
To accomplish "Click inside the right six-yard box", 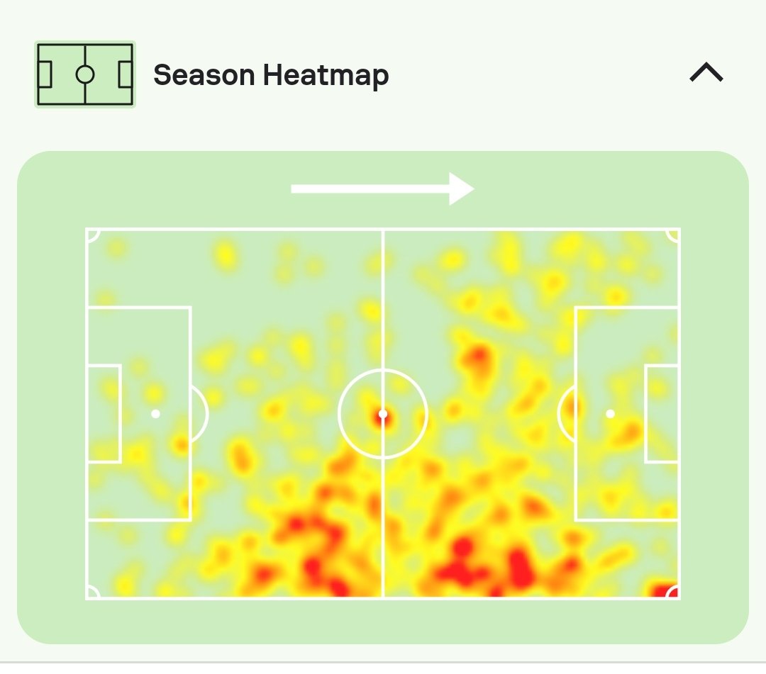I will (662, 413).
